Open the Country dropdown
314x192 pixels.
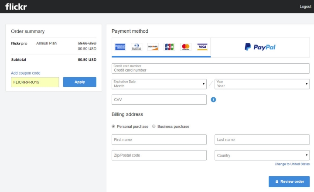[262, 155]
